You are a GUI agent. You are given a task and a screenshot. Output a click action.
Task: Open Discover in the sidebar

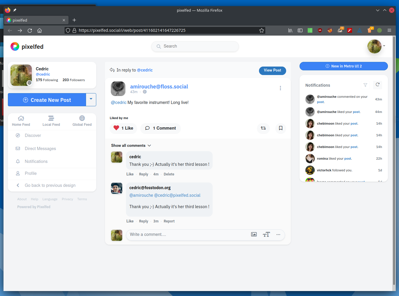click(x=52, y=135)
